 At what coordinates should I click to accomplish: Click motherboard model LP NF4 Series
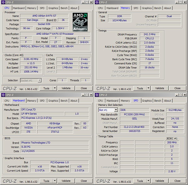[42, 114]
